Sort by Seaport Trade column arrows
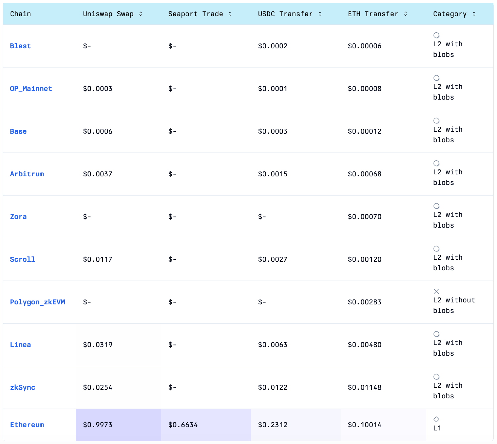Screen dimensions: 497x444 point(230,14)
